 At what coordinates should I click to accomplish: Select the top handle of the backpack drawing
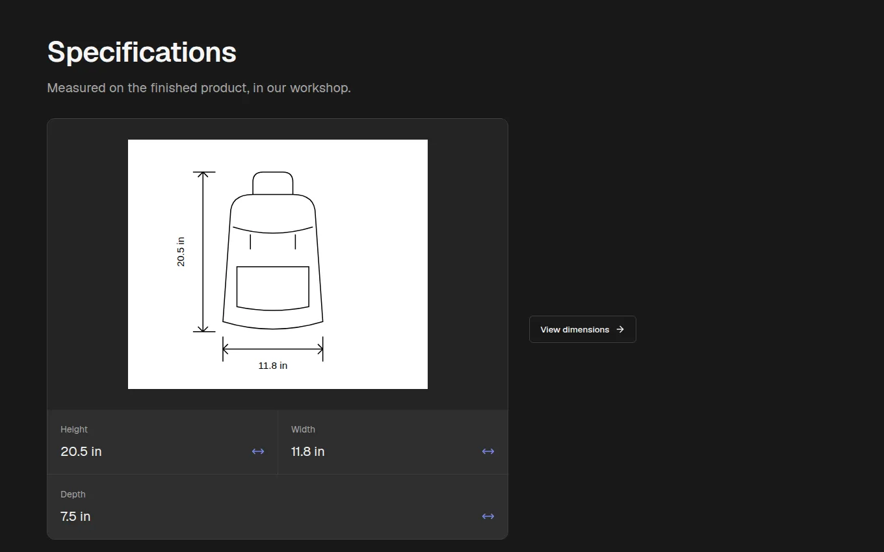(x=273, y=183)
